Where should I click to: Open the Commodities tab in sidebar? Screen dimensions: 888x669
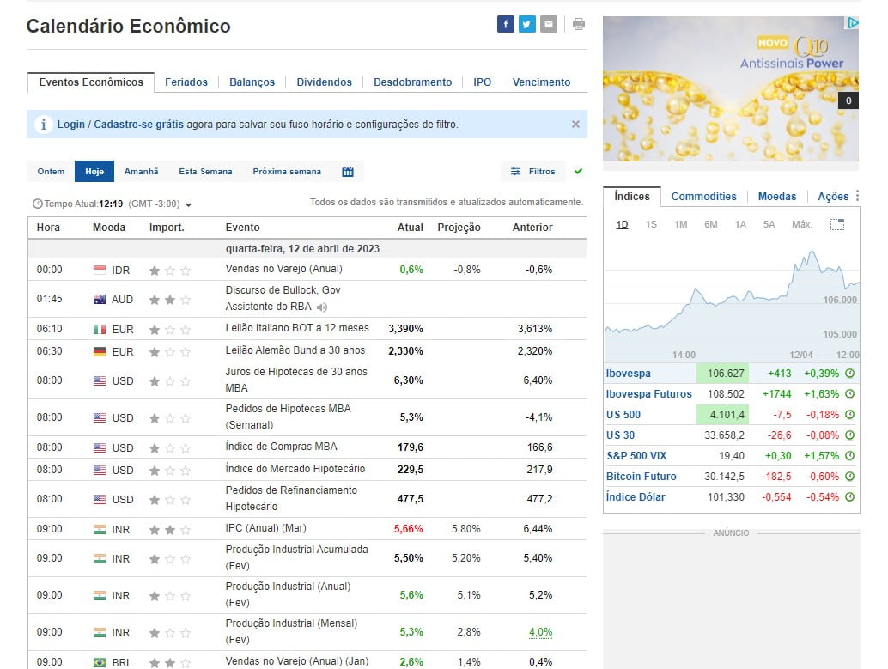click(703, 197)
